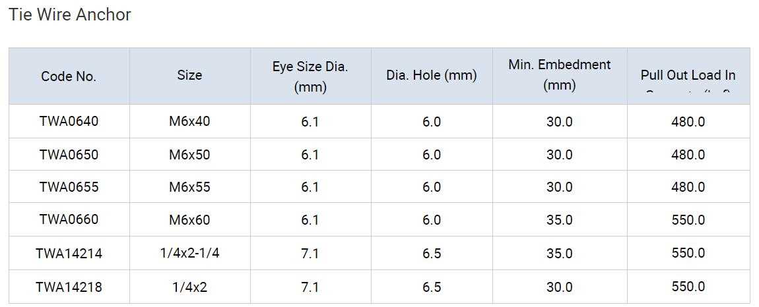This screenshot has width=759, height=307.
Task: Select code TWA0655 in table
Action: pos(69,187)
